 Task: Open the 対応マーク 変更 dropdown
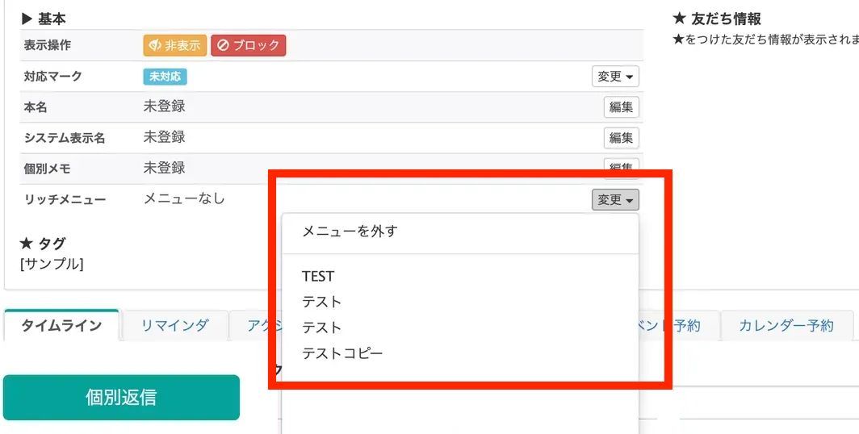pos(615,76)
